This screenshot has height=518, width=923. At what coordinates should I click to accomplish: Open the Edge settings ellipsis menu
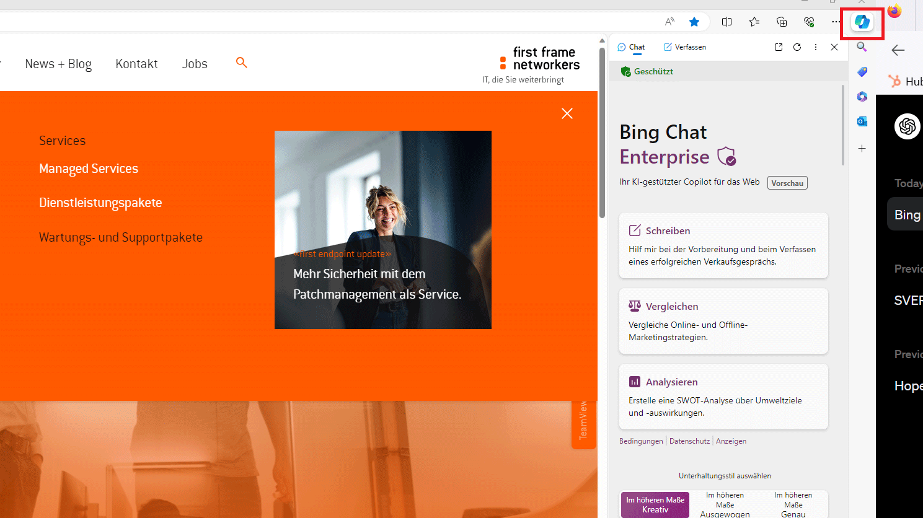[x=836, y=22]
